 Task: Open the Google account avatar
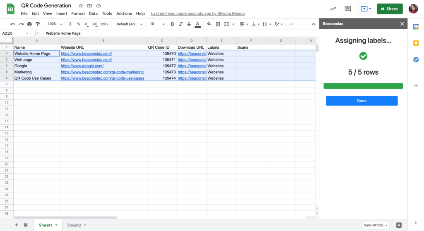tap(413, 9)
